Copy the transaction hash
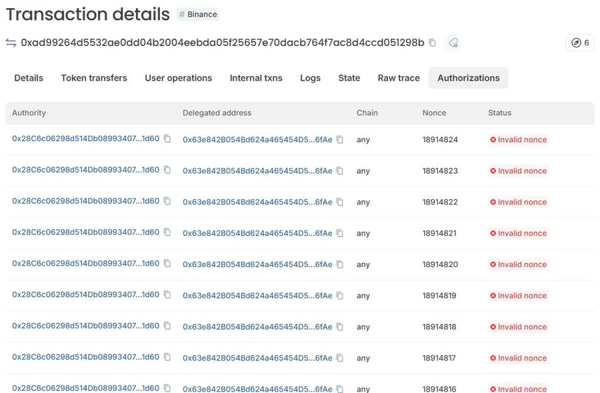 pyautogui.click(x=433, y=43)
